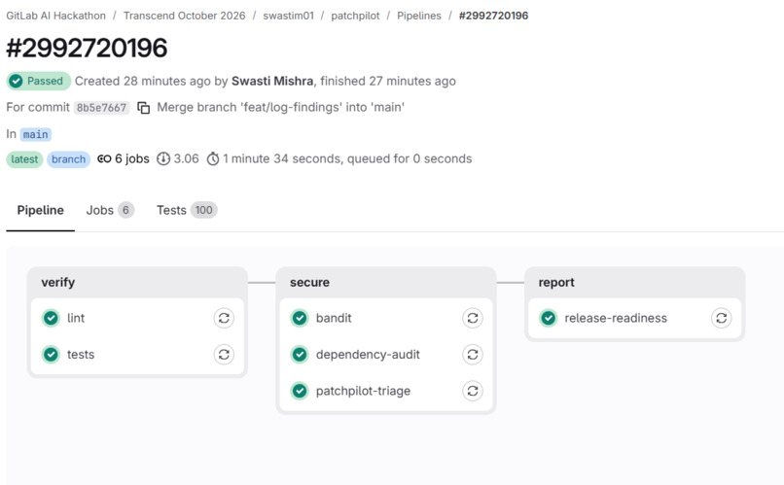Click the '1 minute 34 seconds' duration text
Image resolution: width=784 pixels, height=485 pixels.
pyautogui.click(x=280, y=158)
